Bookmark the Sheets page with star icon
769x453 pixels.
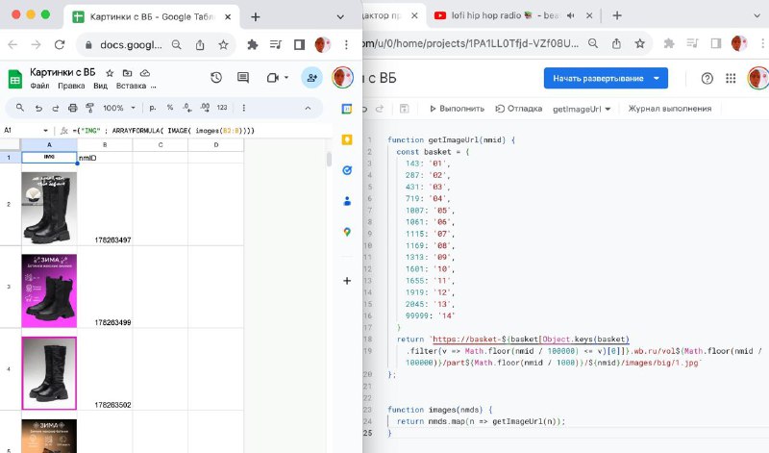pos(223,45)
